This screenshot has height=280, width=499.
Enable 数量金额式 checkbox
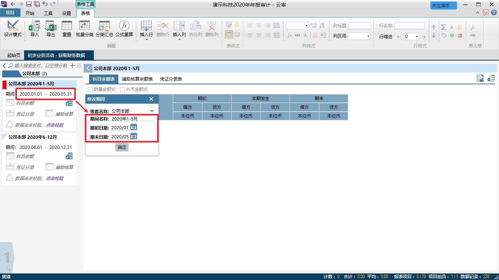(90, 89)
